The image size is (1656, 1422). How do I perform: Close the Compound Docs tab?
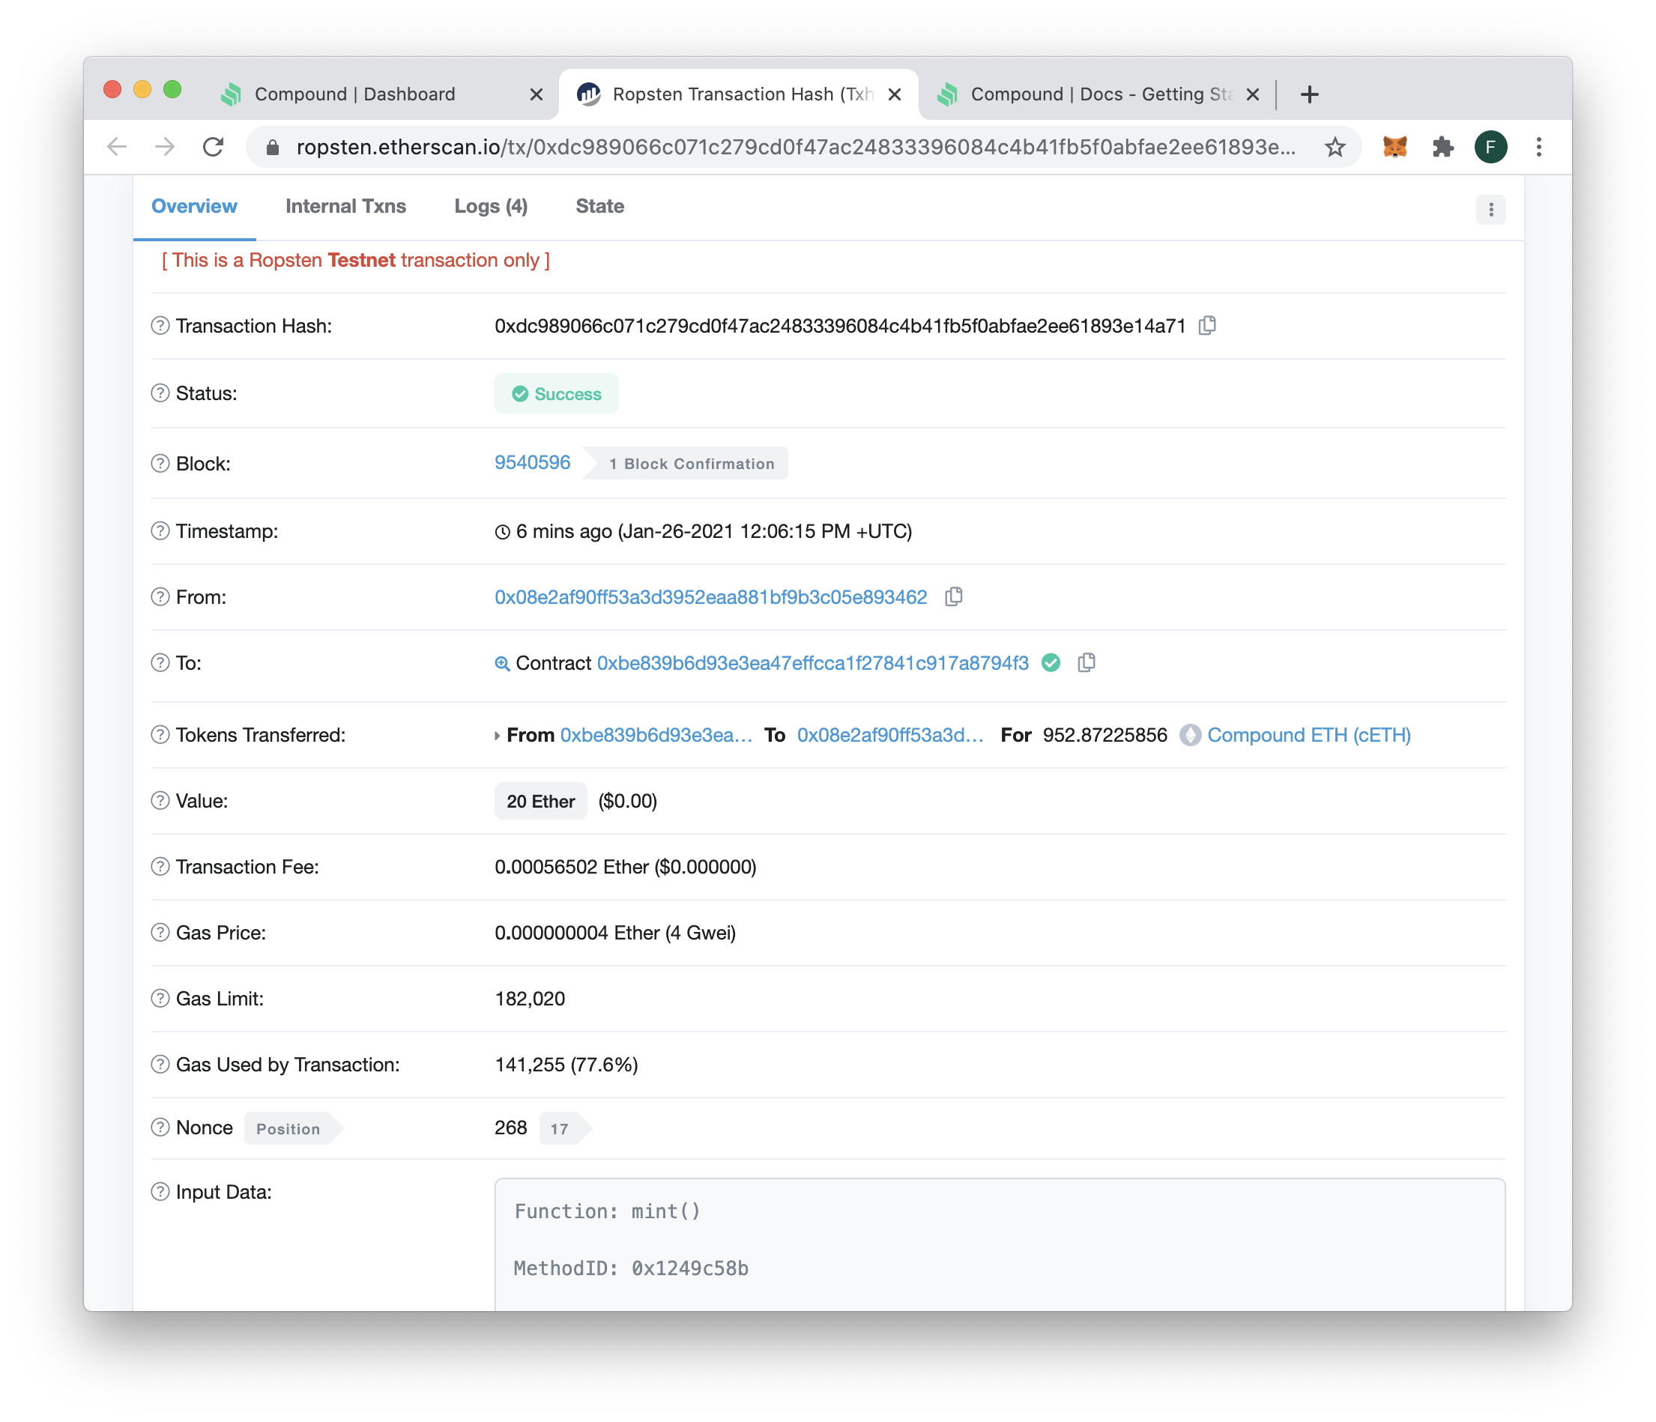[x=1252, y=94]
